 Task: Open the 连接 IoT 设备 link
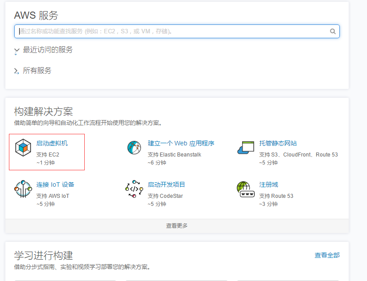(x=55, y=185)
